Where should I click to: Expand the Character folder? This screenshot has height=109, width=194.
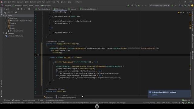[6, 23]
